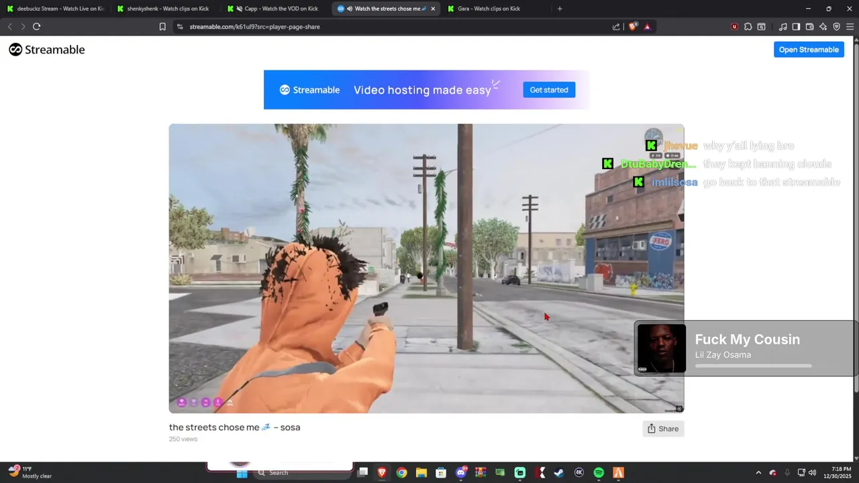
Task: Click imlilsosa's chat message overlay
Action: (x=737, y=182)
